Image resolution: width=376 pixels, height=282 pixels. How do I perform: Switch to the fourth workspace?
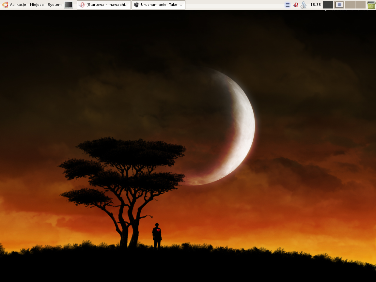point(360,5)
